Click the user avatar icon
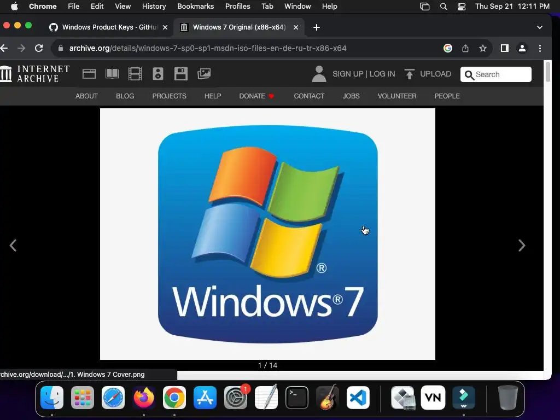The width and height of the screenshot is (560, 420). 319,74
